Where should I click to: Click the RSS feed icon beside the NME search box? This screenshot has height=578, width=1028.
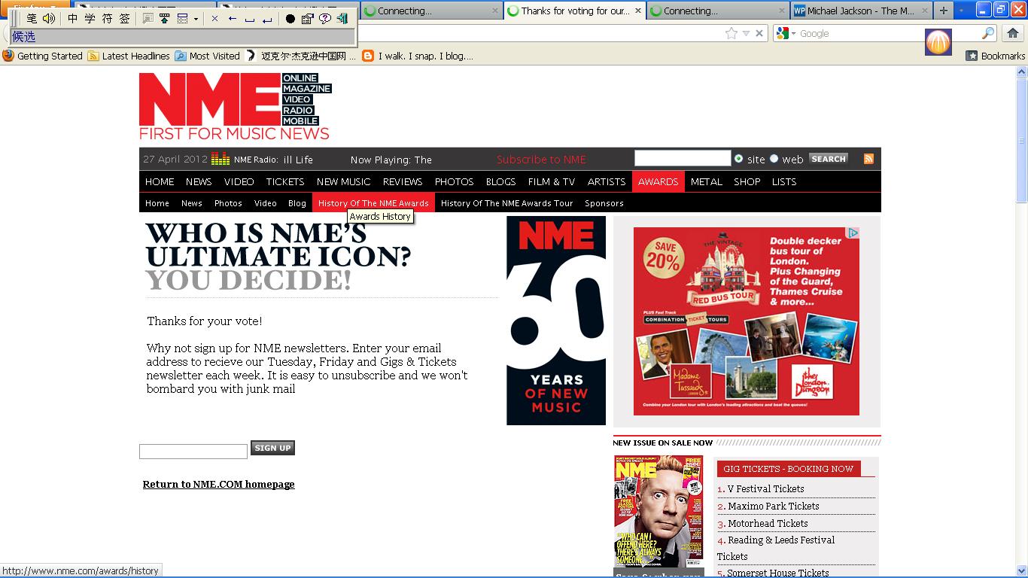pyautogui.click(x=868, y=159)
